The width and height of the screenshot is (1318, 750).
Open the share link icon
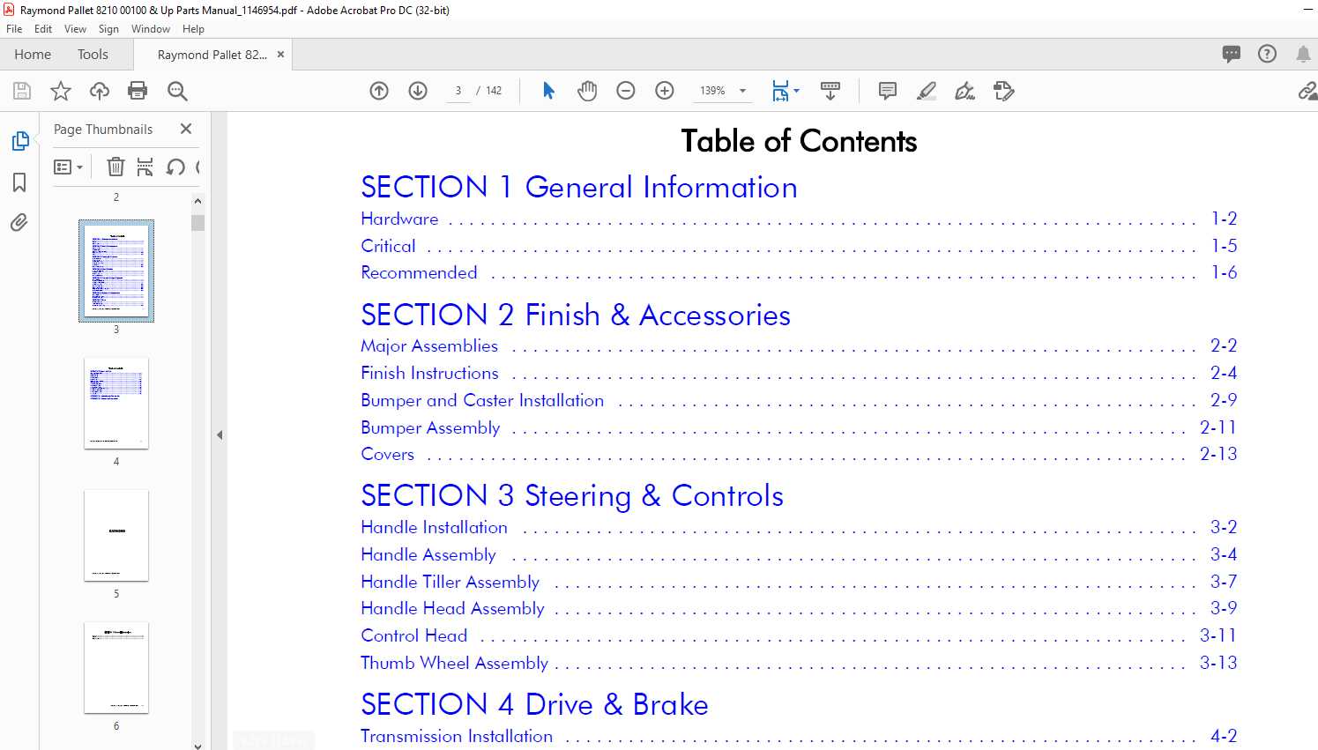coord(1307,91)
